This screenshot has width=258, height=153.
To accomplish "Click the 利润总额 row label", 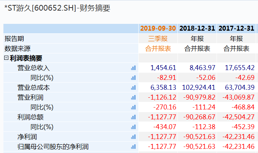I will coord(30,117).
